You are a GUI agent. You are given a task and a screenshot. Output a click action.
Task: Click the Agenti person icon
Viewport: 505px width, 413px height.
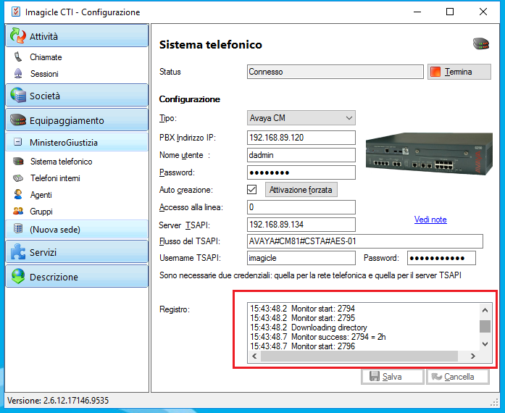point(17,195)
